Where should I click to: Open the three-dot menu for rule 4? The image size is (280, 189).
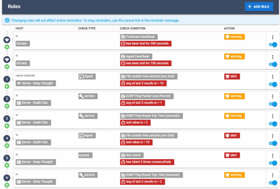coord(273,136)
